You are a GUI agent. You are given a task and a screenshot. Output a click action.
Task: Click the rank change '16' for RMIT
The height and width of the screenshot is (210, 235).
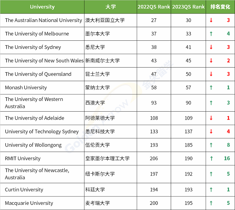[x=227, y=159]
